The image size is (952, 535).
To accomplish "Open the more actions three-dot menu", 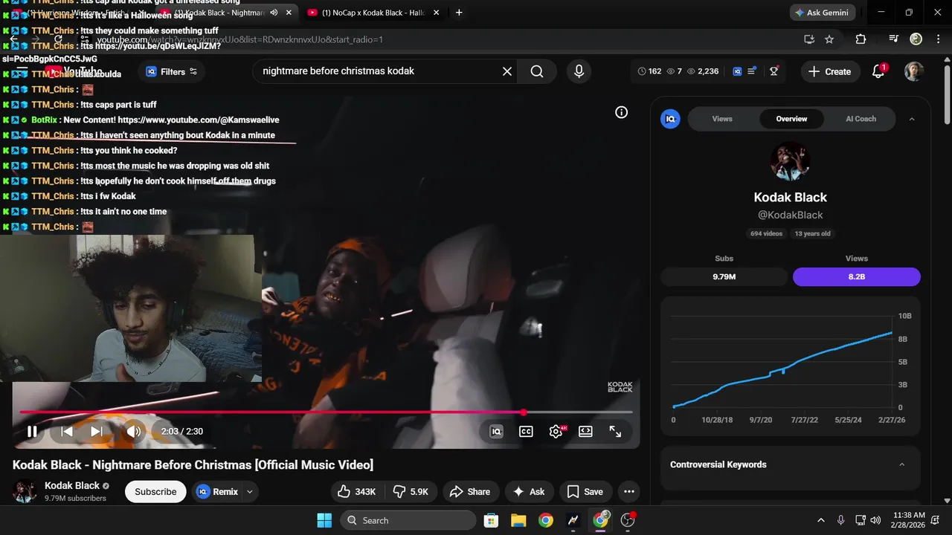I will click(x=629, y=491).
